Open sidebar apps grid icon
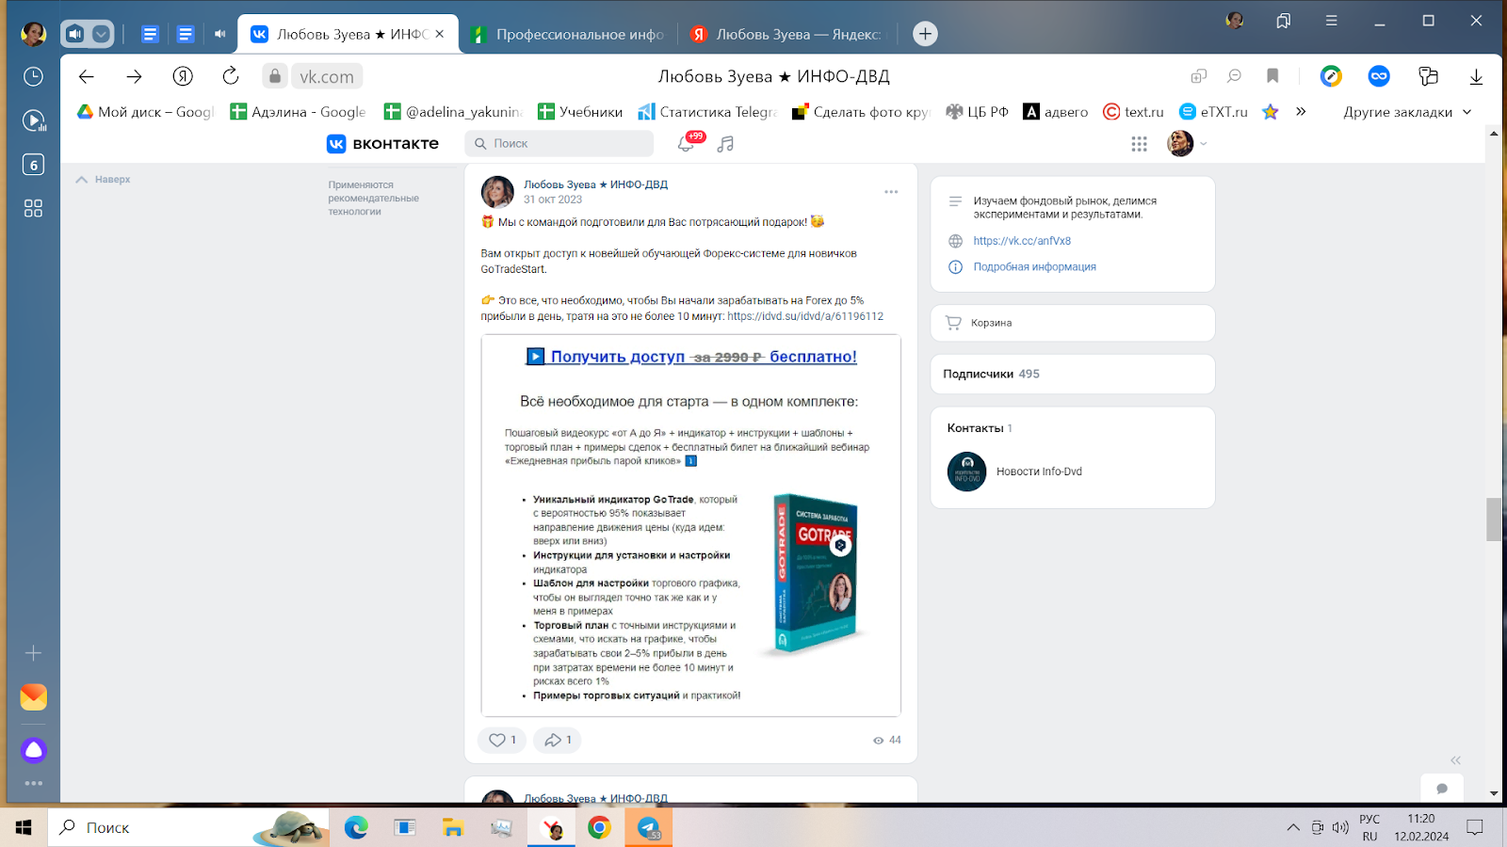1507x847 pixels. coord(33,208)
